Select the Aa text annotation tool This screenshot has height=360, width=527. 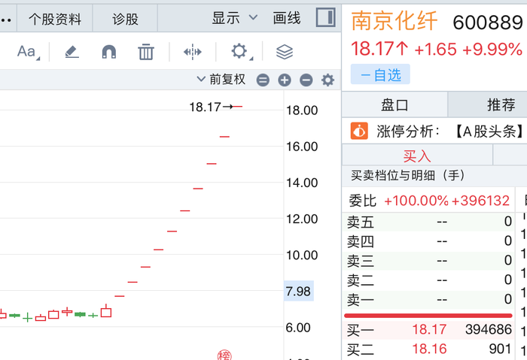tap(27, 52)
